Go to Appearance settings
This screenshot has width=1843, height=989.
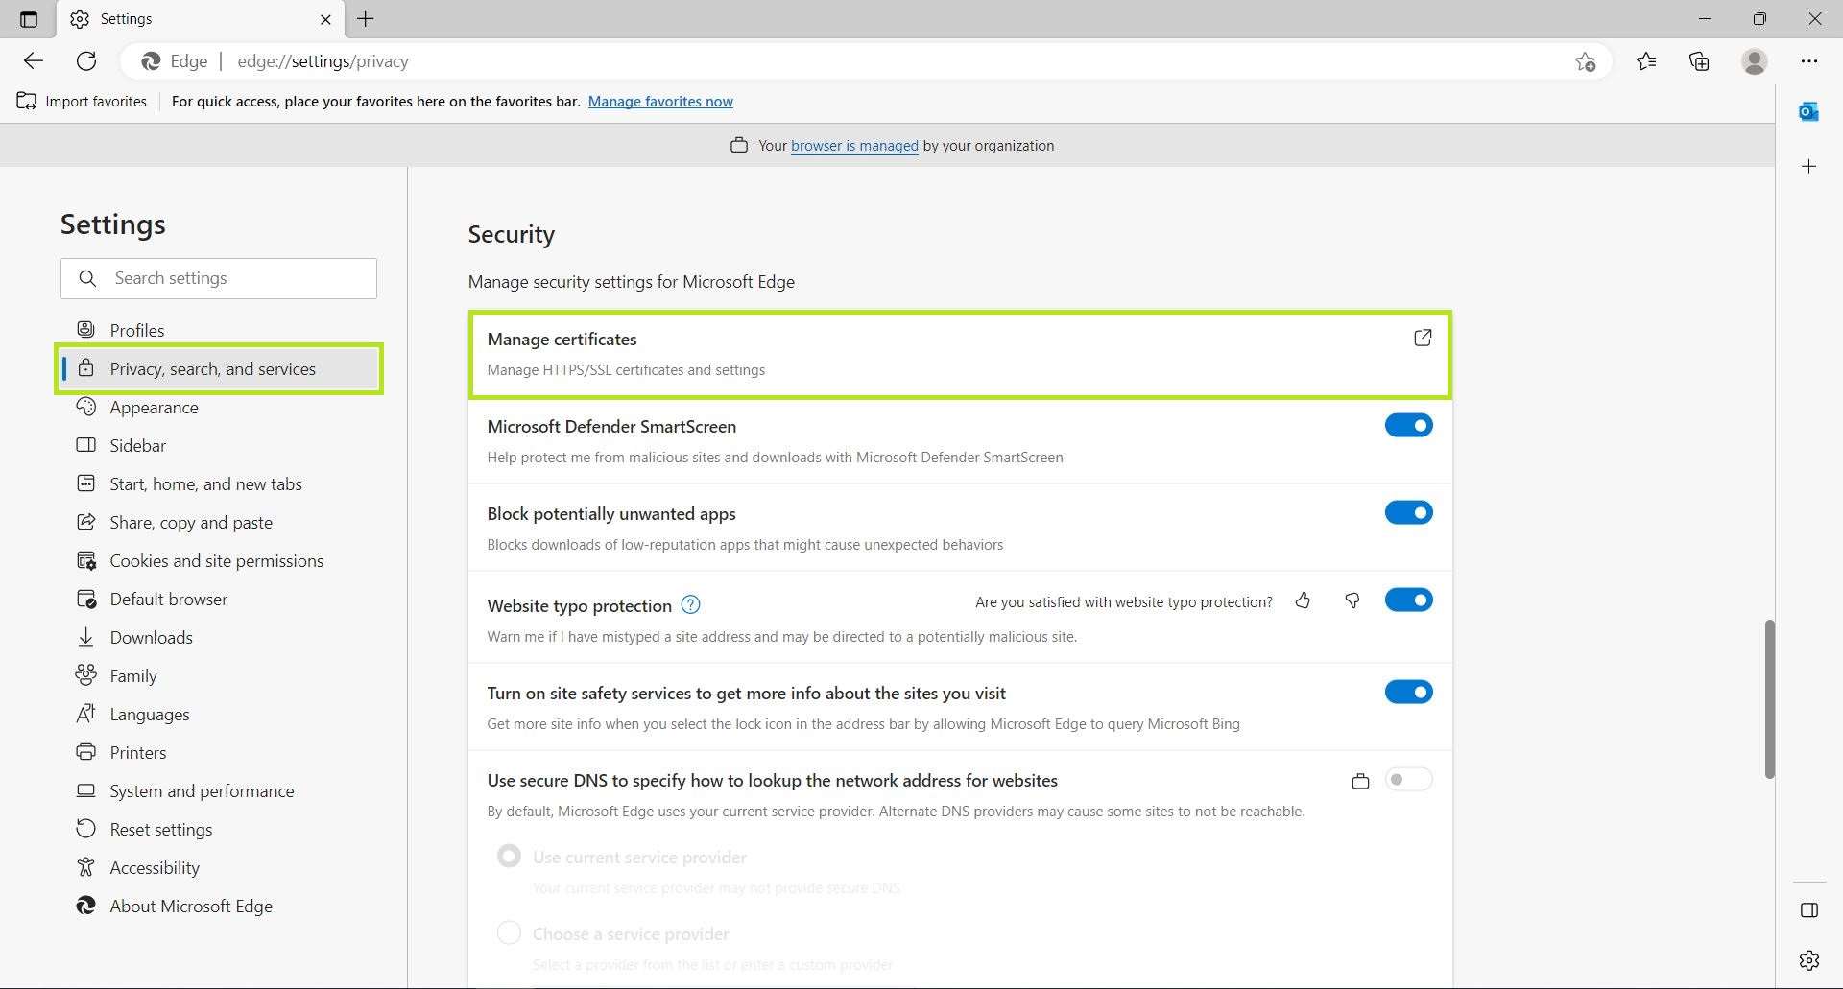tap(219, 407)
